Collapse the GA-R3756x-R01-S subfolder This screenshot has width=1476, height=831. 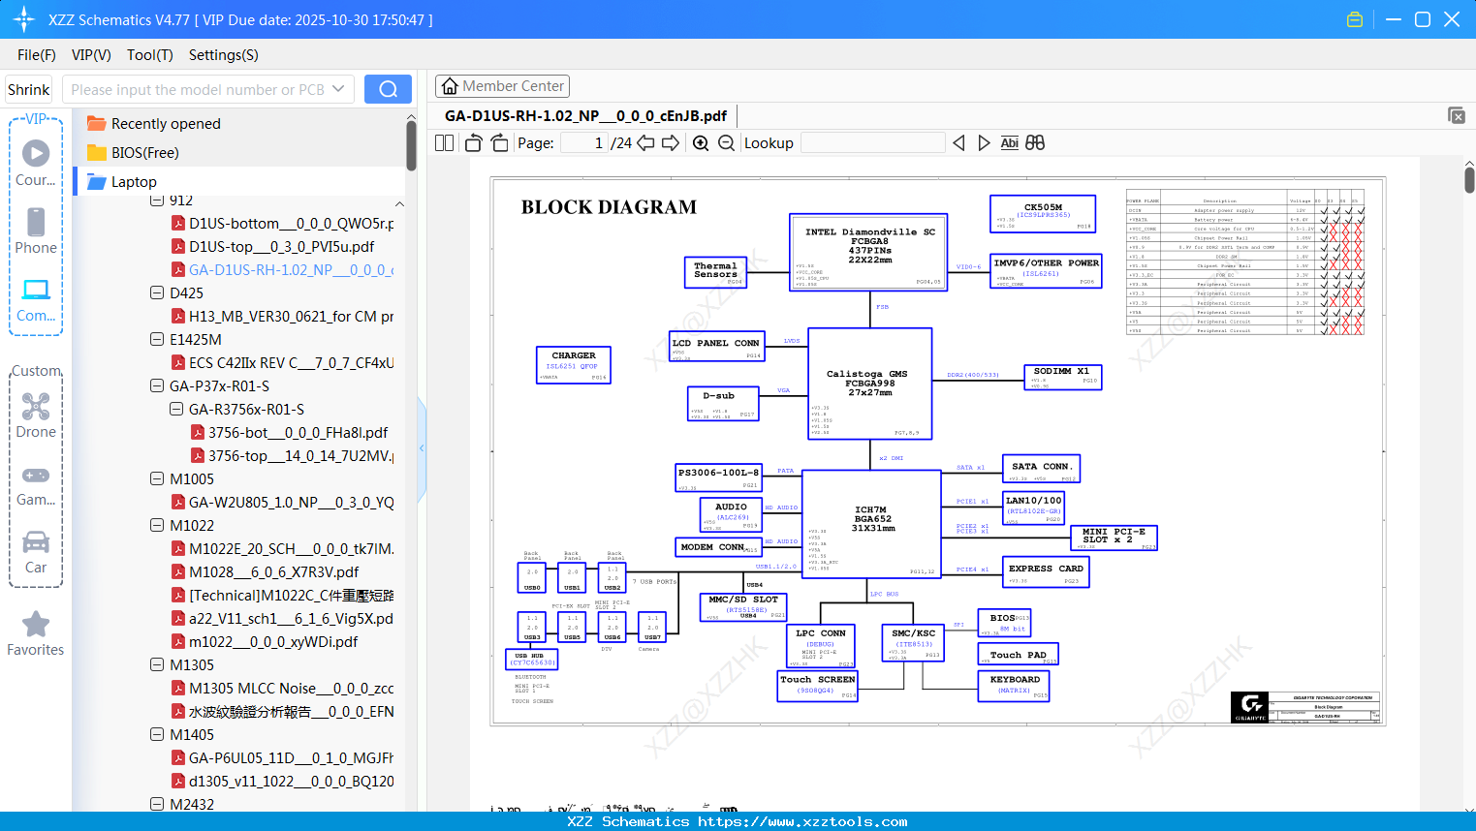(176, 409)
